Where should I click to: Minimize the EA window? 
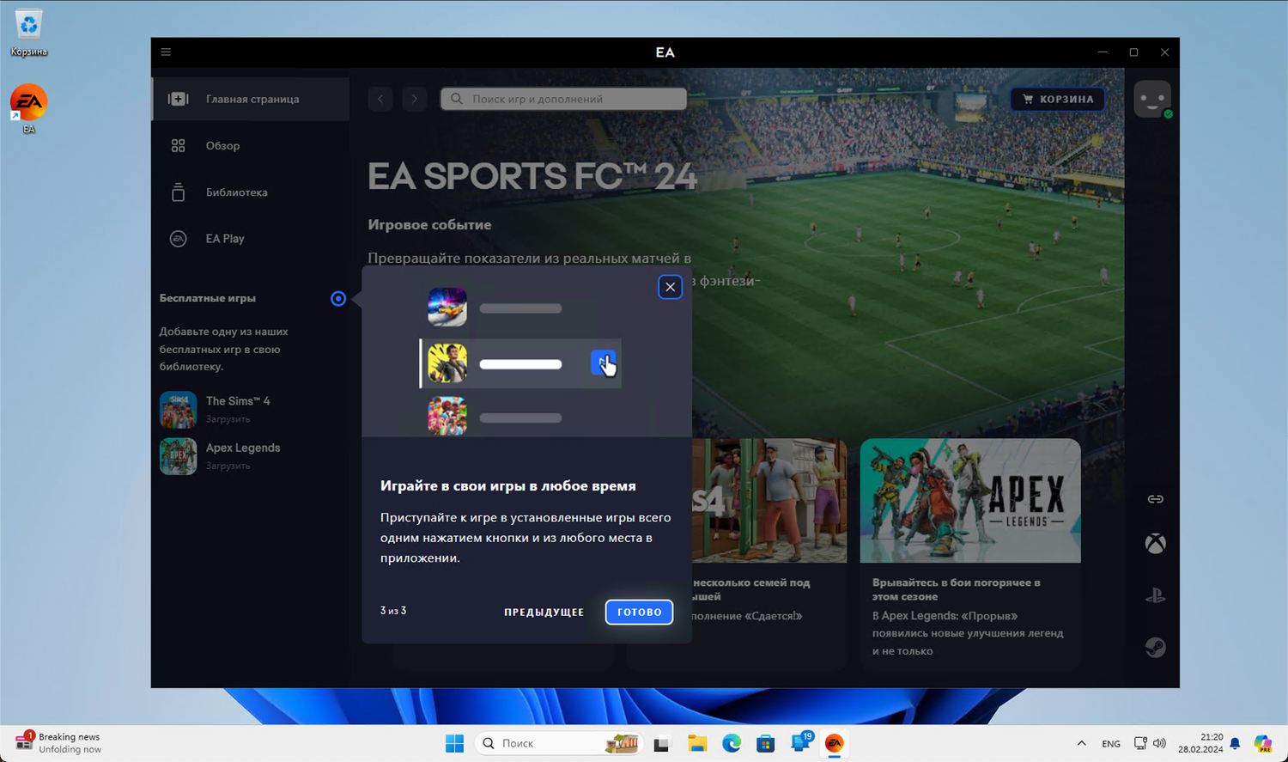click(1103, 52)
